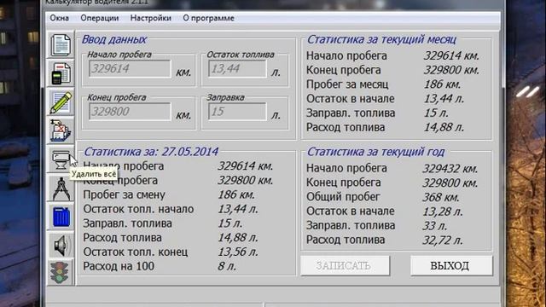This screenshot has width=546, height=307.
Task: Open the О программе menu
Action: point(208,18)
